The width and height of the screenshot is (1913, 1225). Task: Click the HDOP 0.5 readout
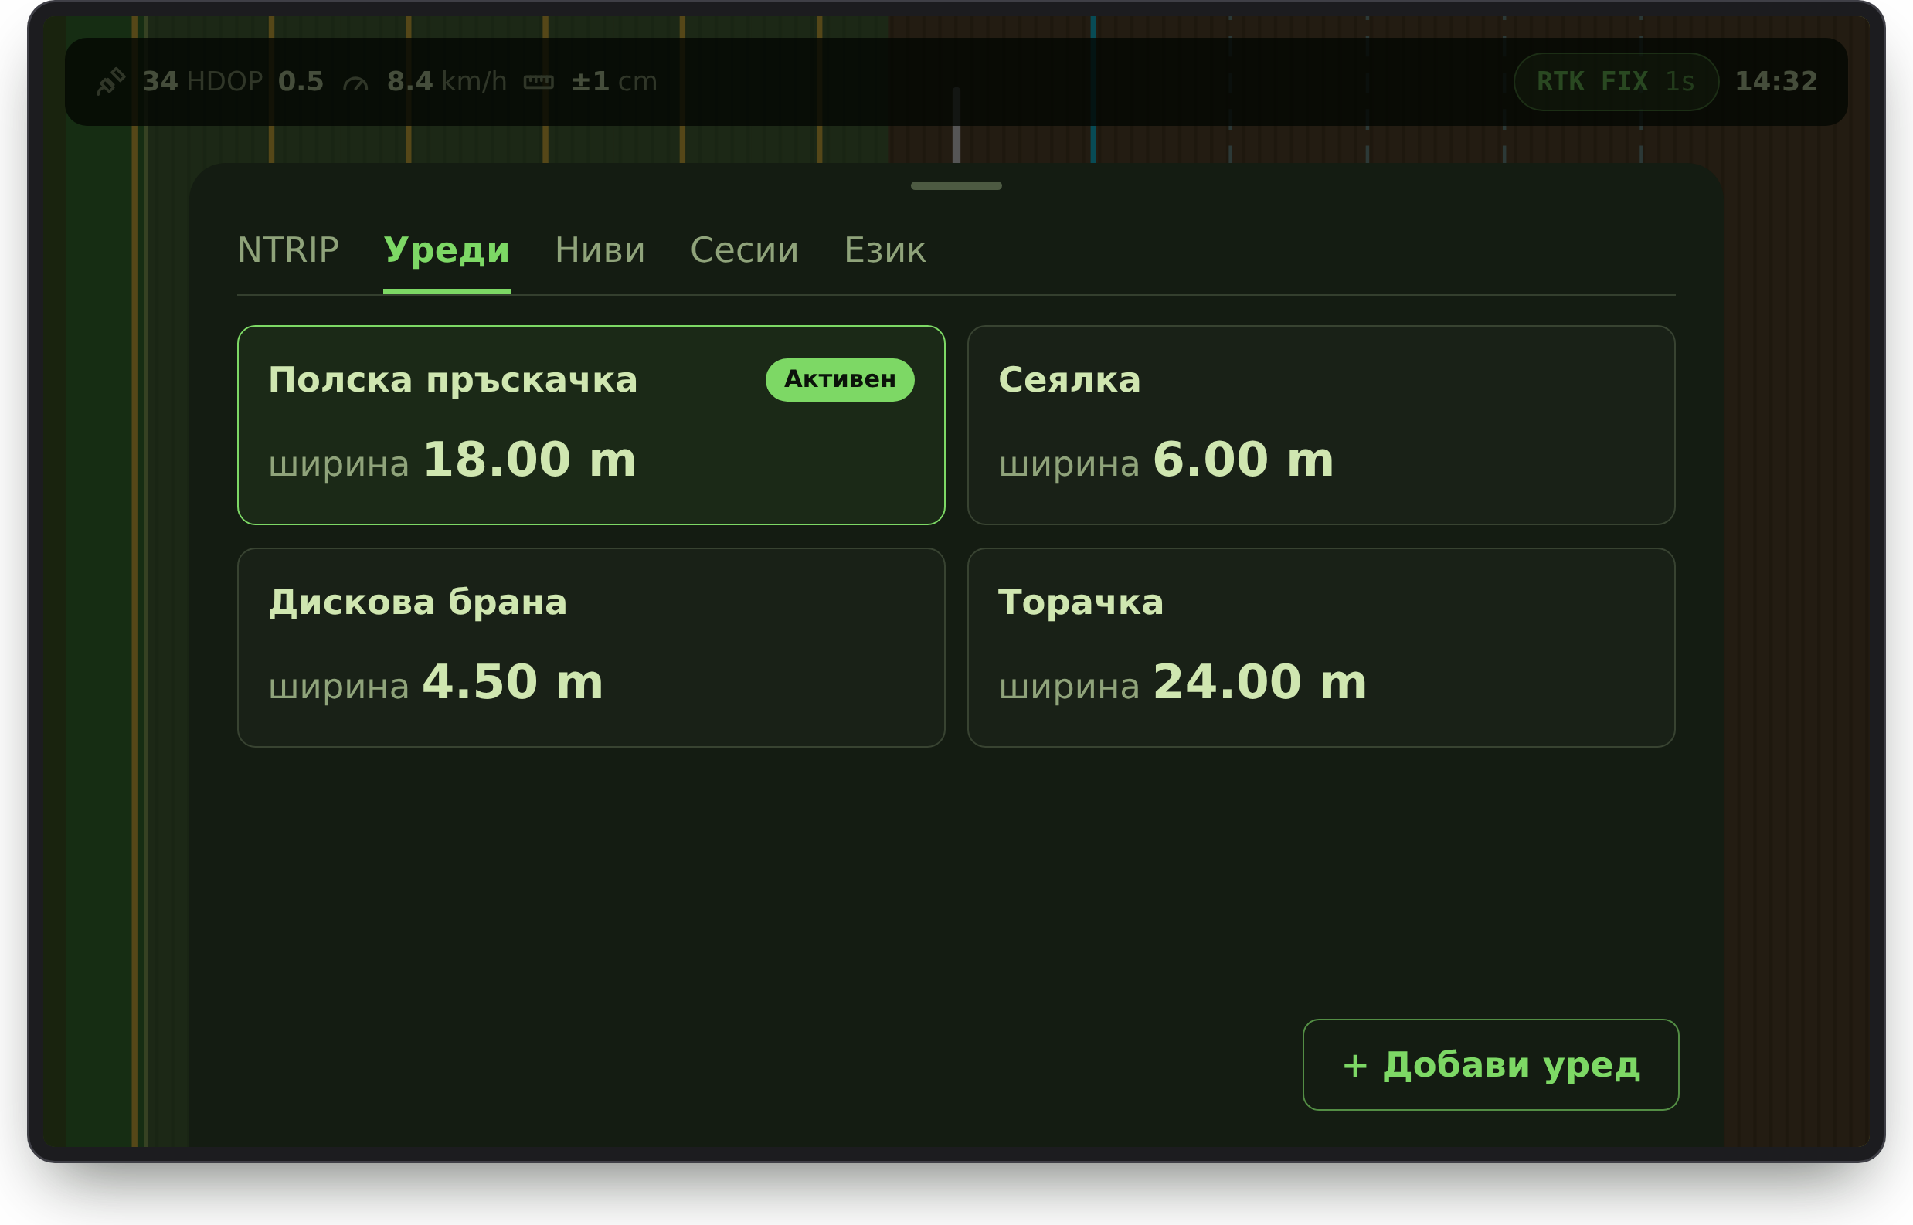pyautogui.click(x=255, y=81)
